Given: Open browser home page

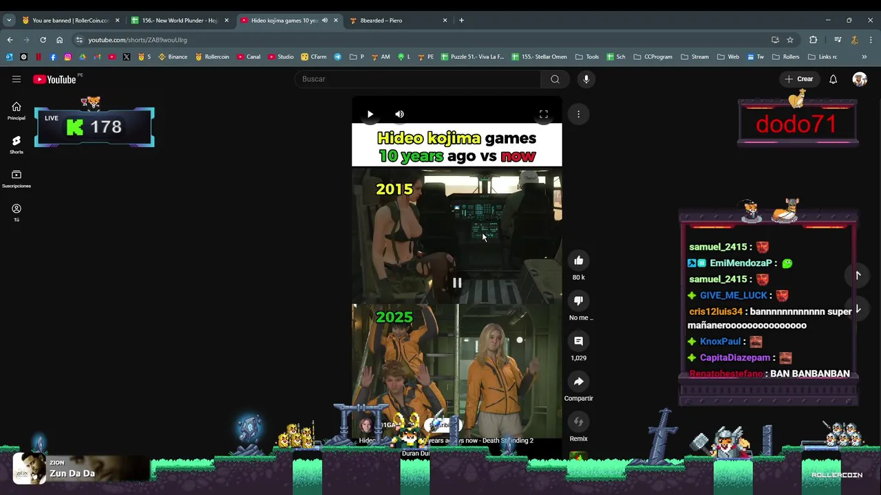Looking at the screenshot, I should point(59,40).
